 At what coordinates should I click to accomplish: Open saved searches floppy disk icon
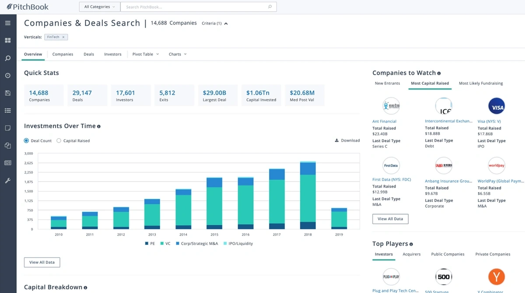coord(7,93)
